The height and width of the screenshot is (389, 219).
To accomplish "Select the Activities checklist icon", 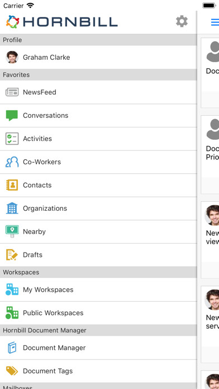I will click(x=12, y=139).
